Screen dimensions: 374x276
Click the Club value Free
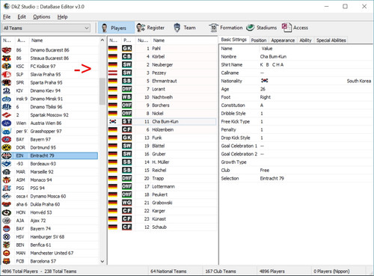265,171
